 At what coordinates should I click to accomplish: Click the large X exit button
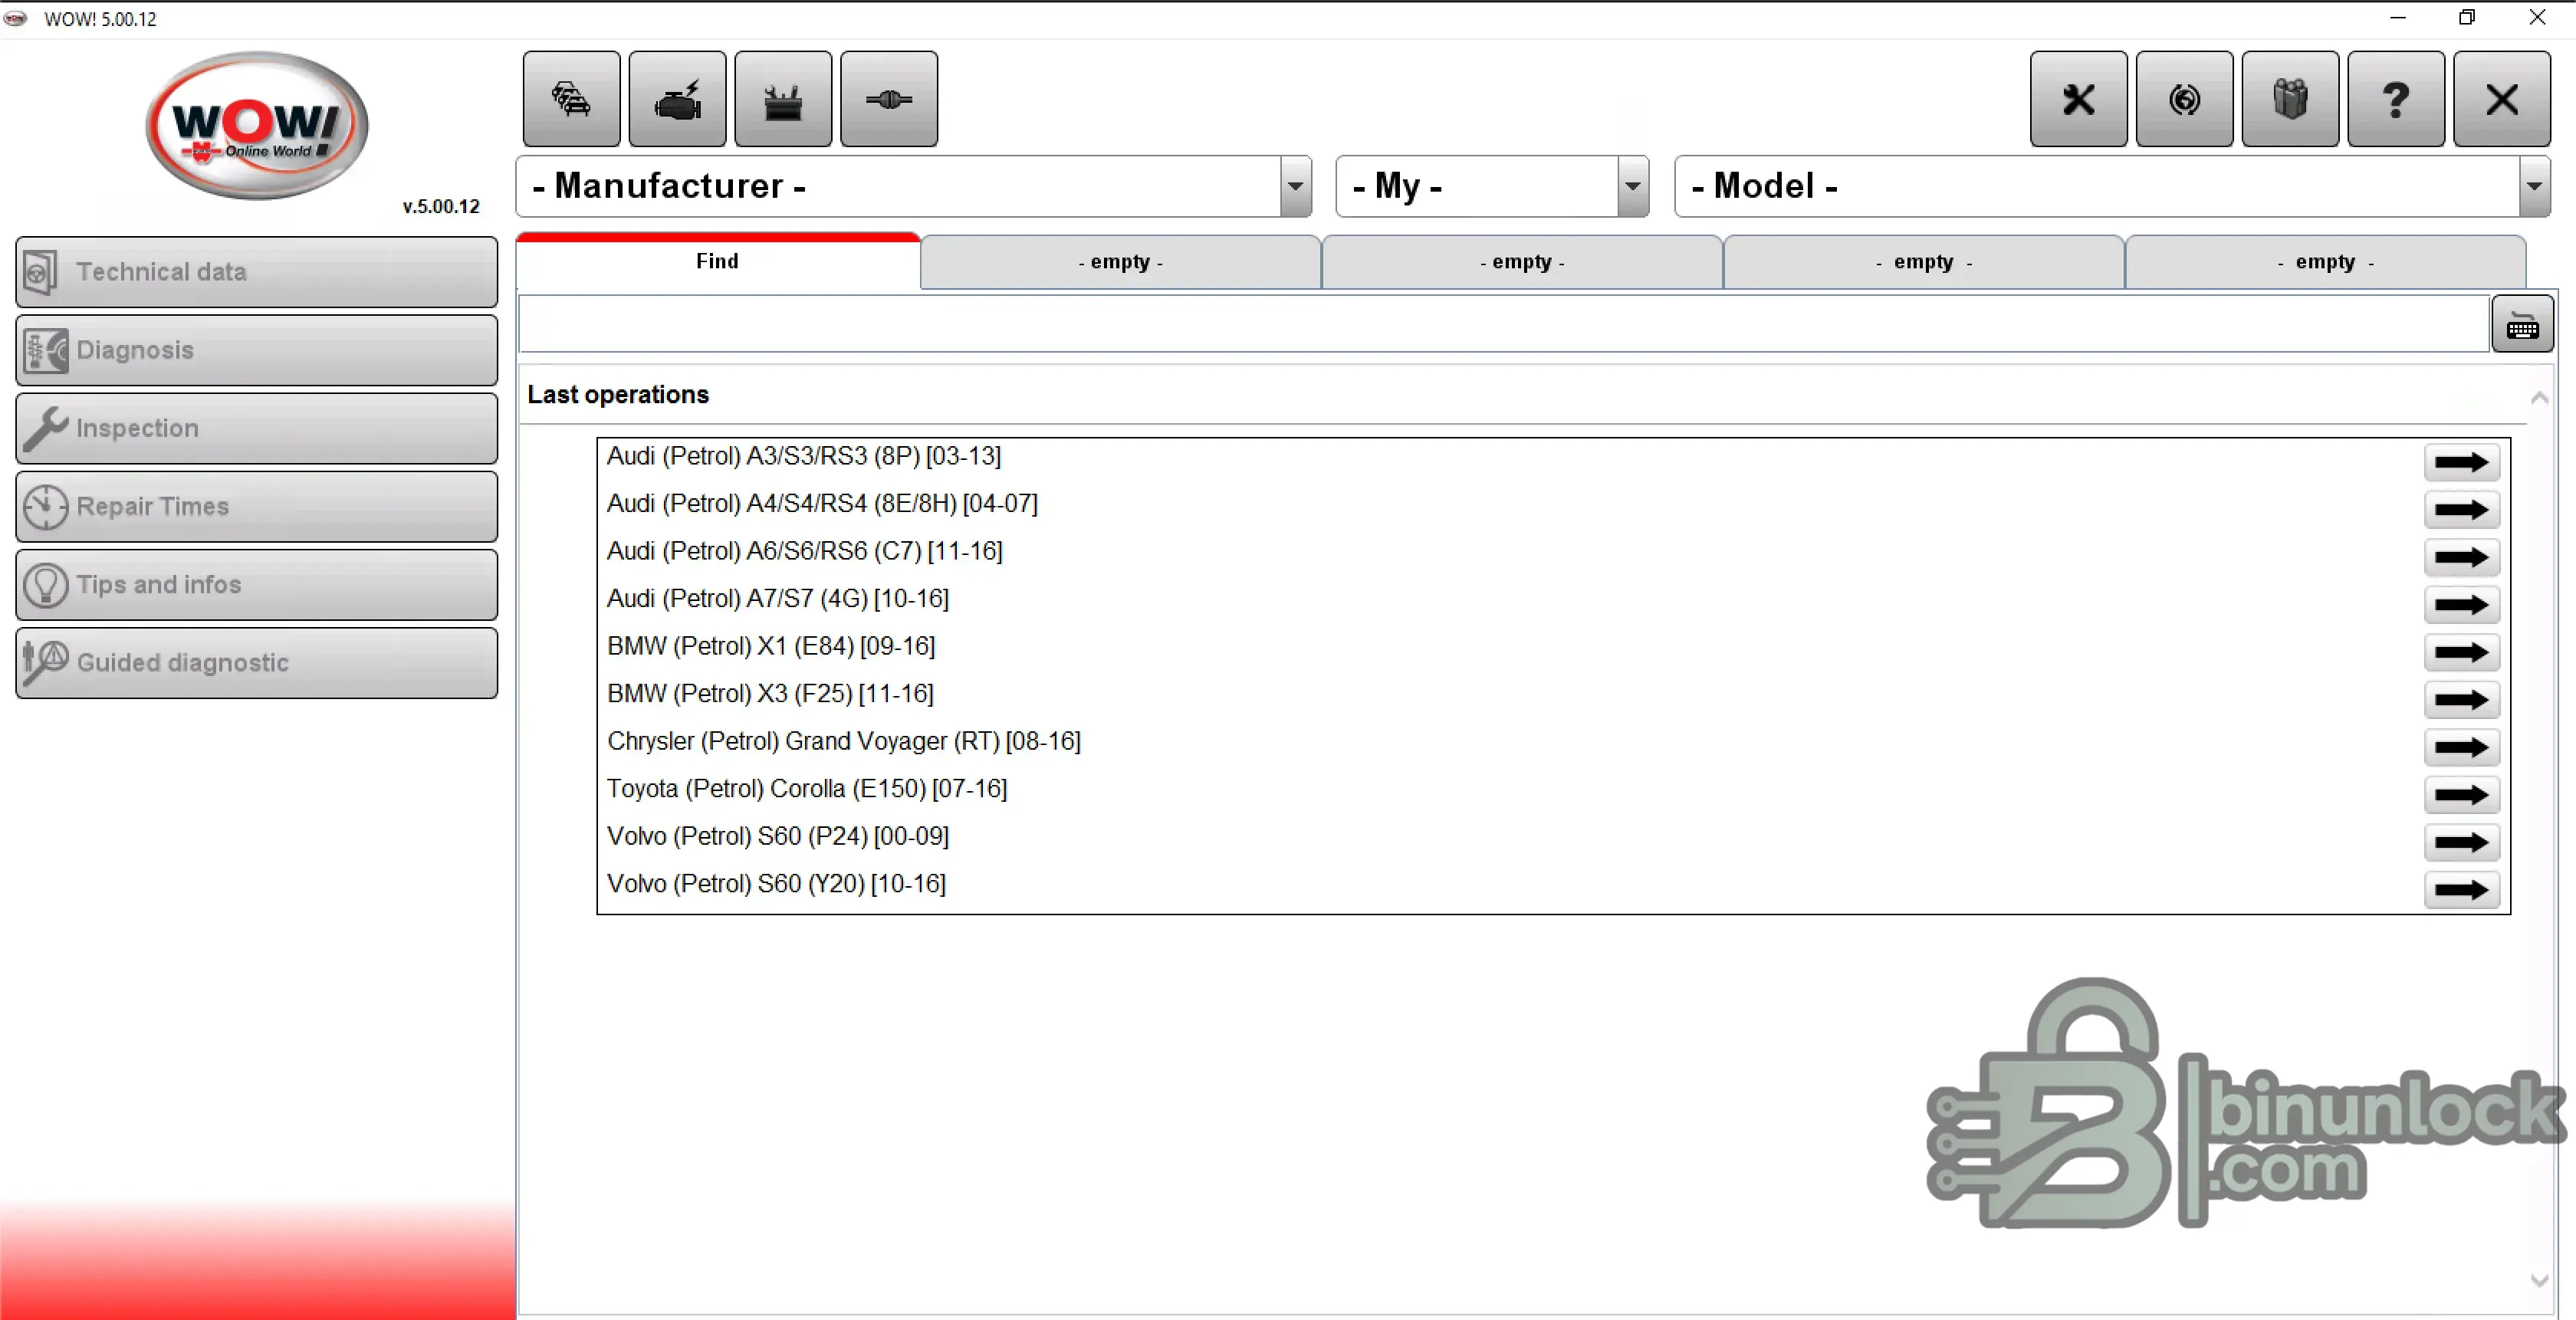tap(2502, 99)
